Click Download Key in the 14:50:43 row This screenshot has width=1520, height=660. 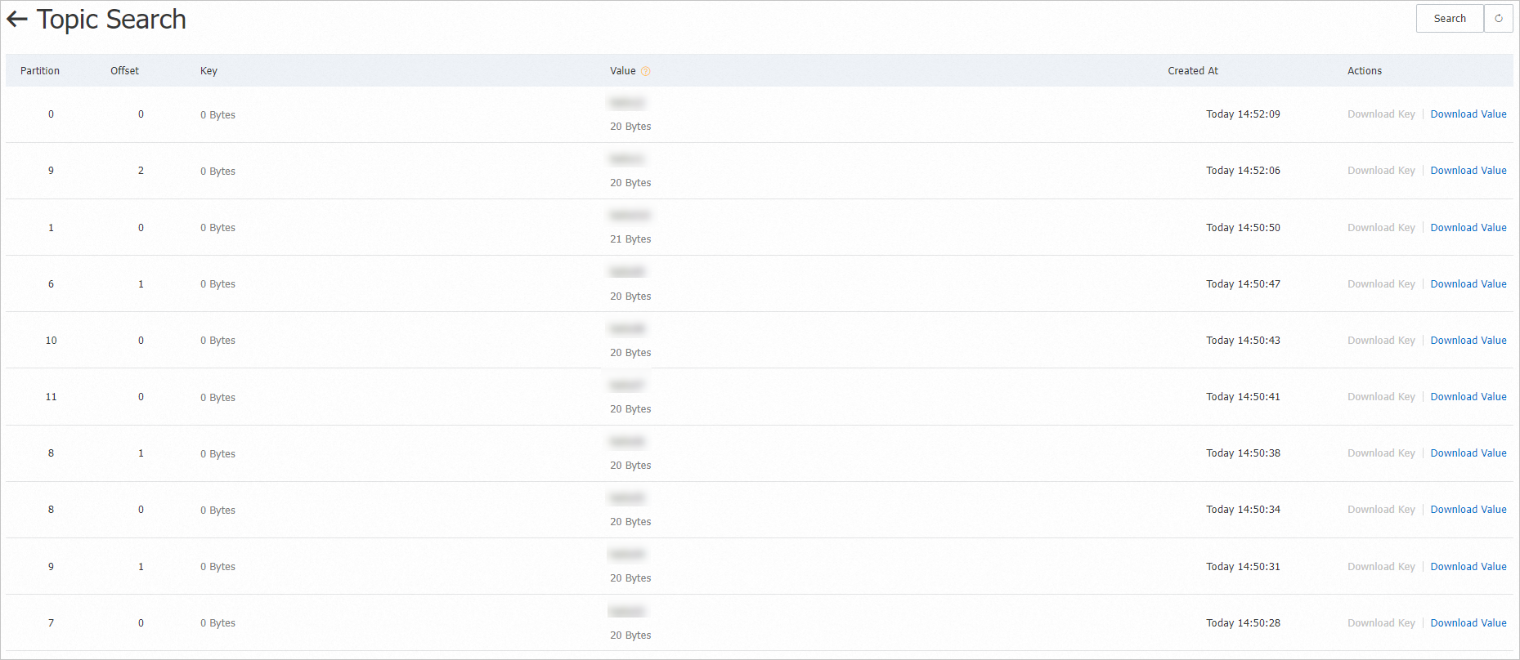(1381, 341)
